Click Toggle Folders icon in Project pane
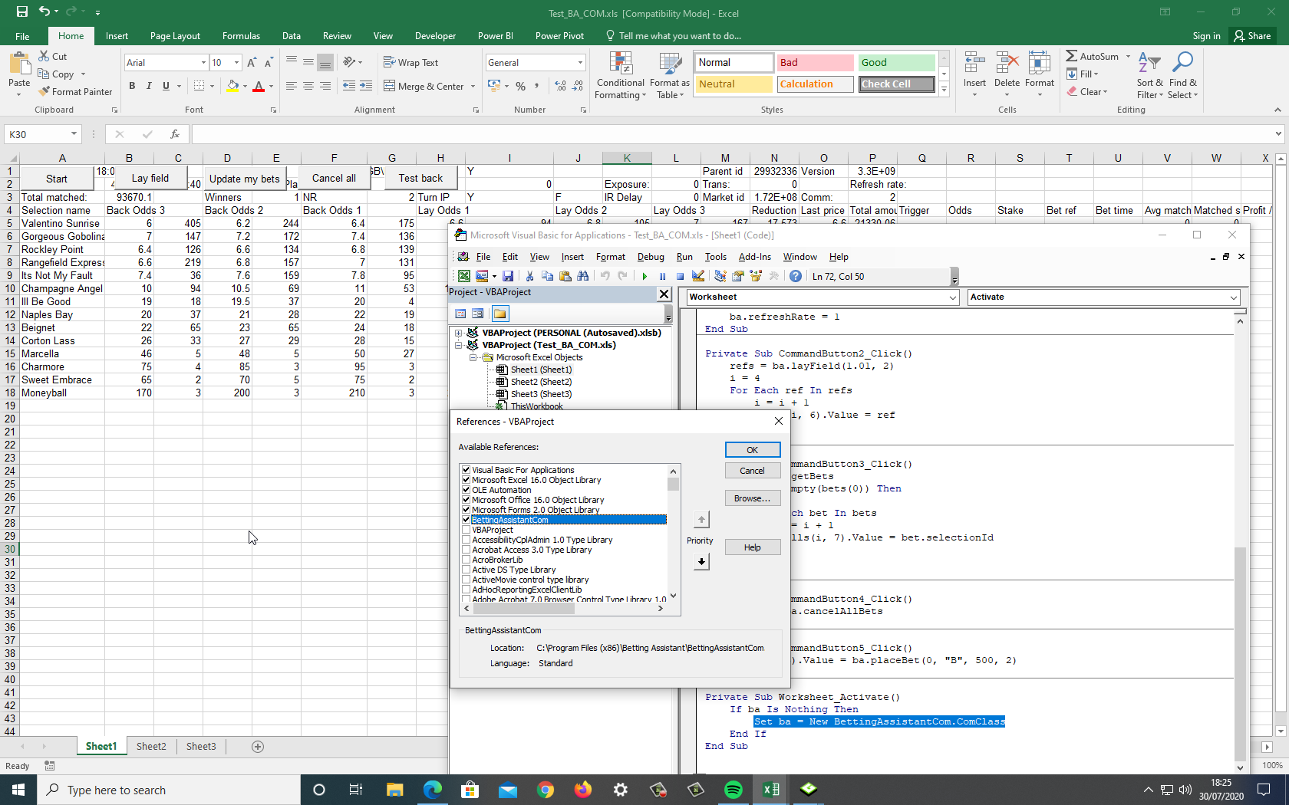1289x805 pixels. click(500, 314)
